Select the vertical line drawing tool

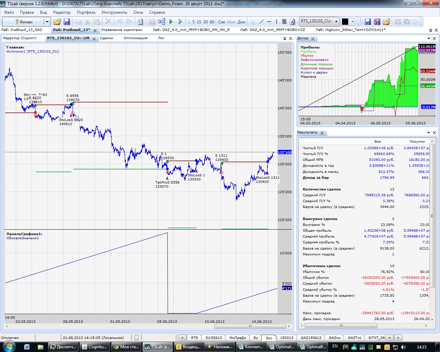click(x=276, y=22)
